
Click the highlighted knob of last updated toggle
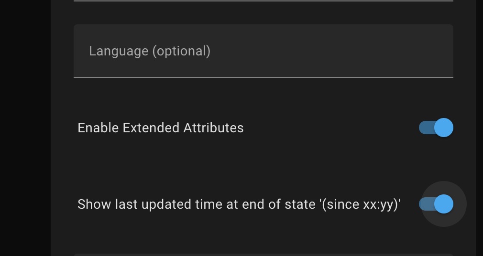pos(444,204)
